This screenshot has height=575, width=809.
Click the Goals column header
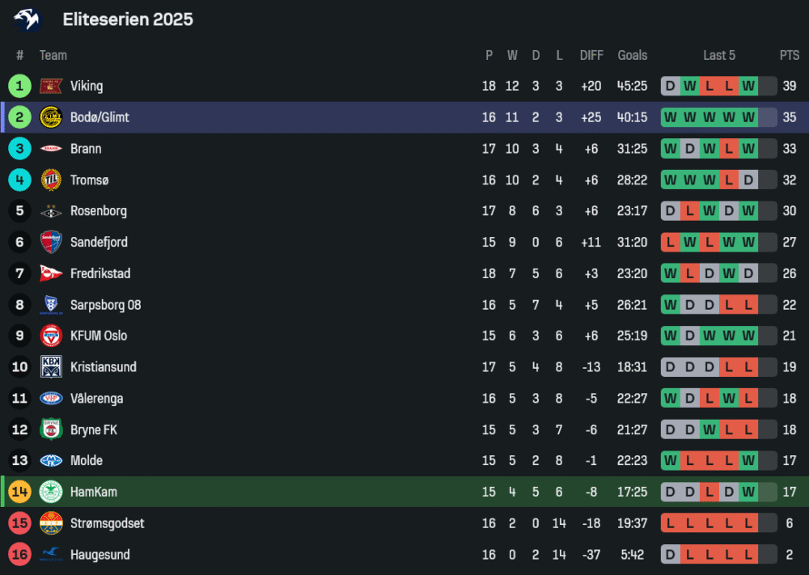coord(633,55)
